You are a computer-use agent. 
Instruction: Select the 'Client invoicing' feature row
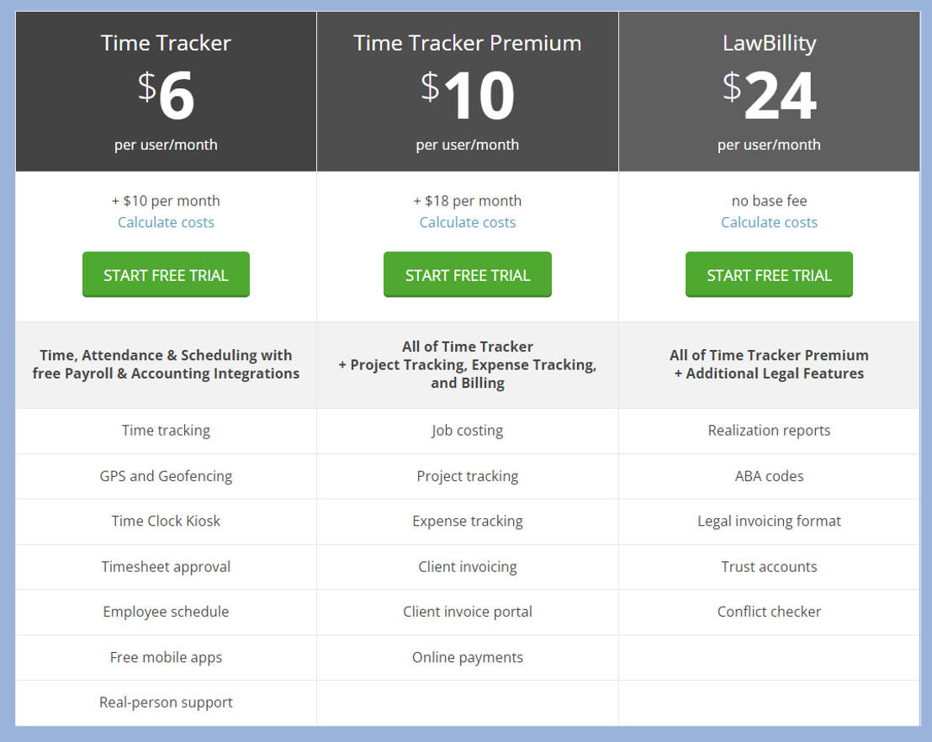pos(467,567)
